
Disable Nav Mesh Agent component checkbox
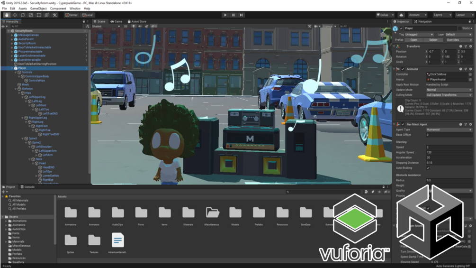point(403,124)
